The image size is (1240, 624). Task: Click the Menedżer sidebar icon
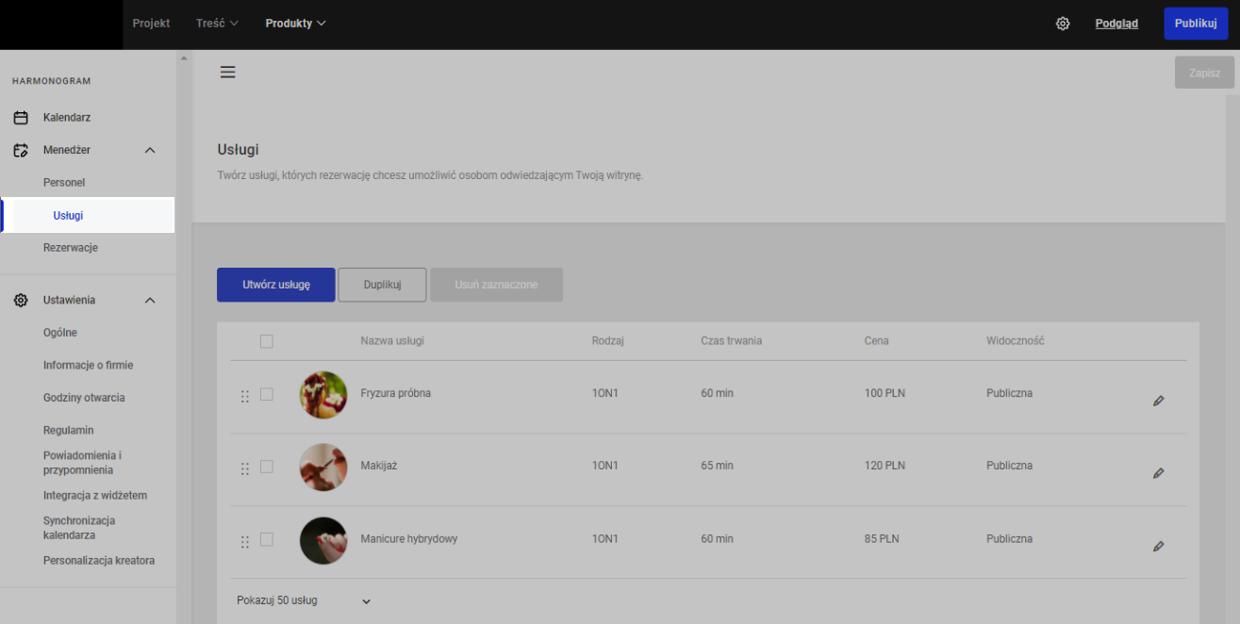(21, 150)
